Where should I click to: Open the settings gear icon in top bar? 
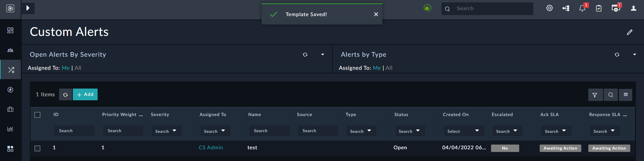(549, 8)
